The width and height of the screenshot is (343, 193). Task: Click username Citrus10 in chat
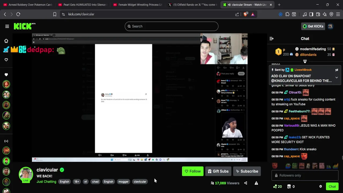295,92
